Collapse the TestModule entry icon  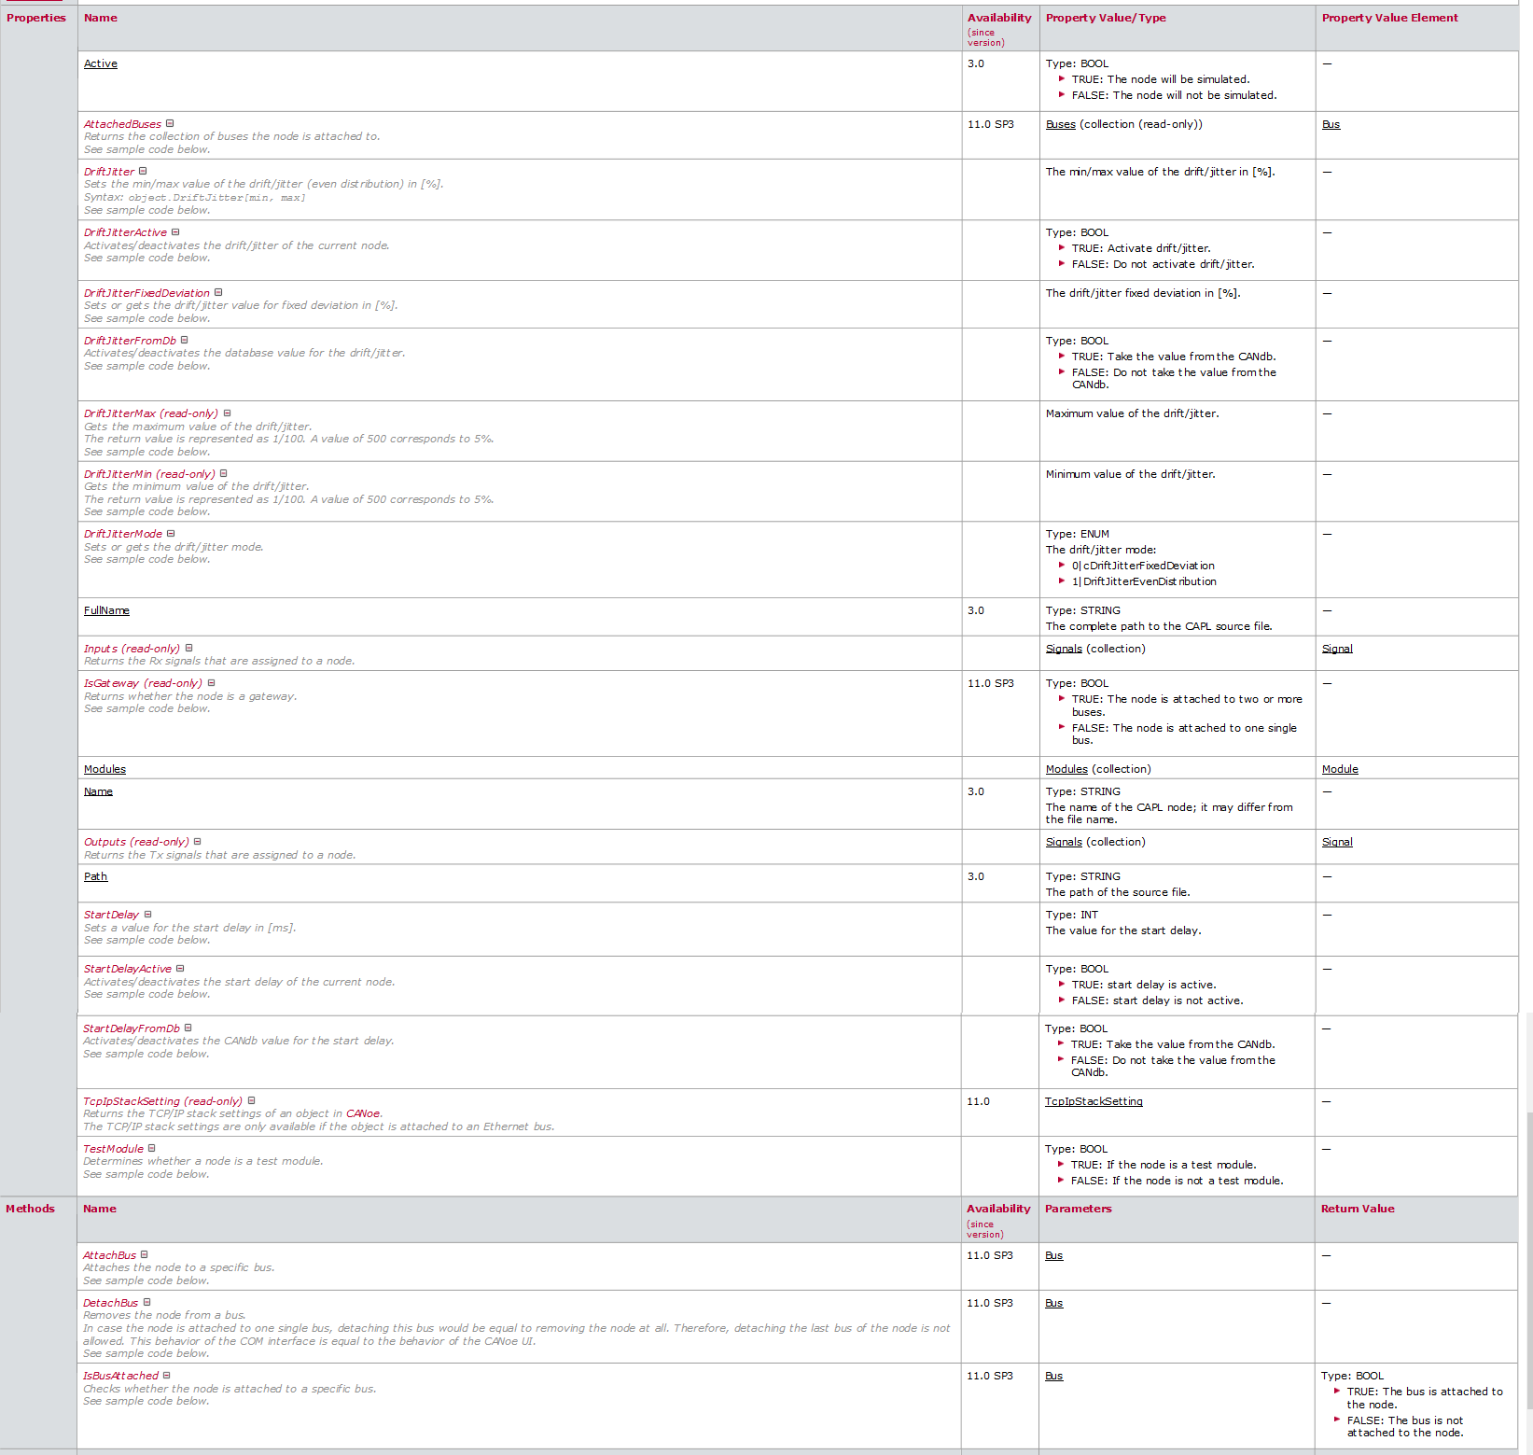tap(152, 1148)
